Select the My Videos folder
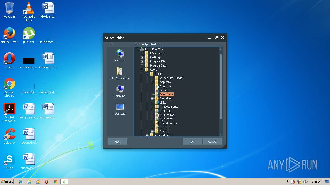Image resolution: width=330 pixels, height=185 pixels. coord(166,119)
